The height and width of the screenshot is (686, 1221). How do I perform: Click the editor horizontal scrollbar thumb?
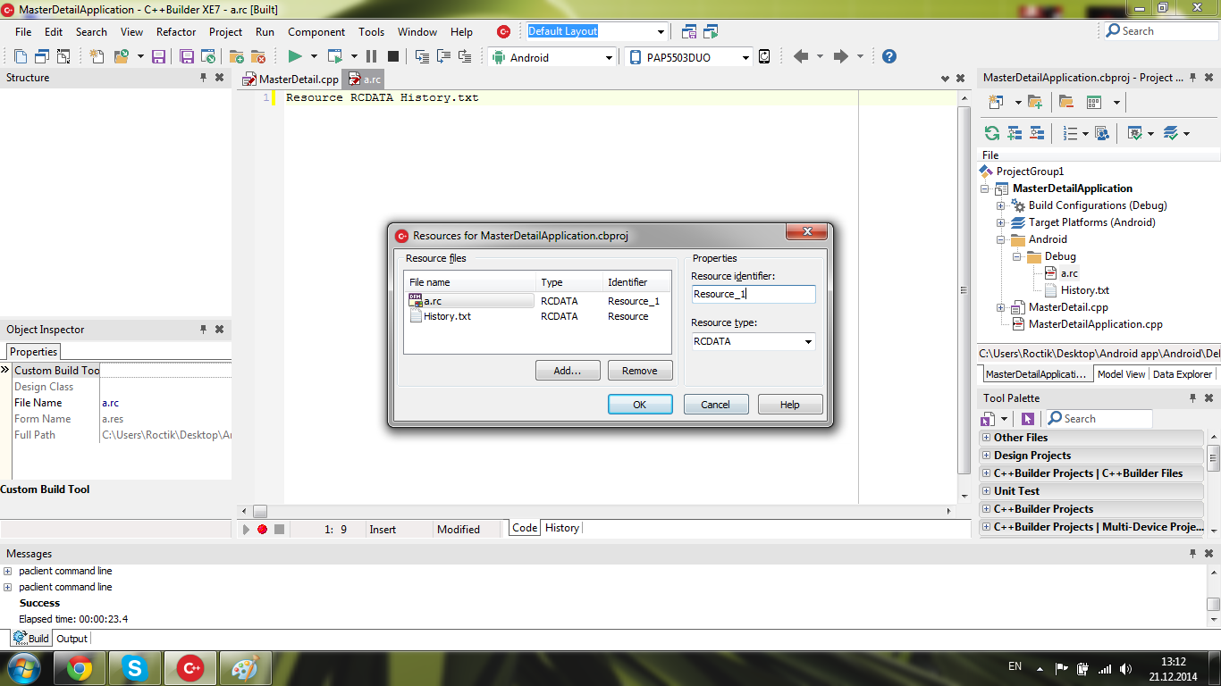tap(260, 511)
